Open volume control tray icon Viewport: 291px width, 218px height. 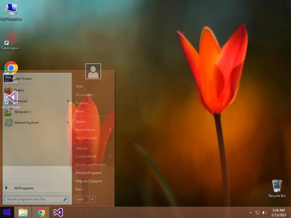click(264, 213)
